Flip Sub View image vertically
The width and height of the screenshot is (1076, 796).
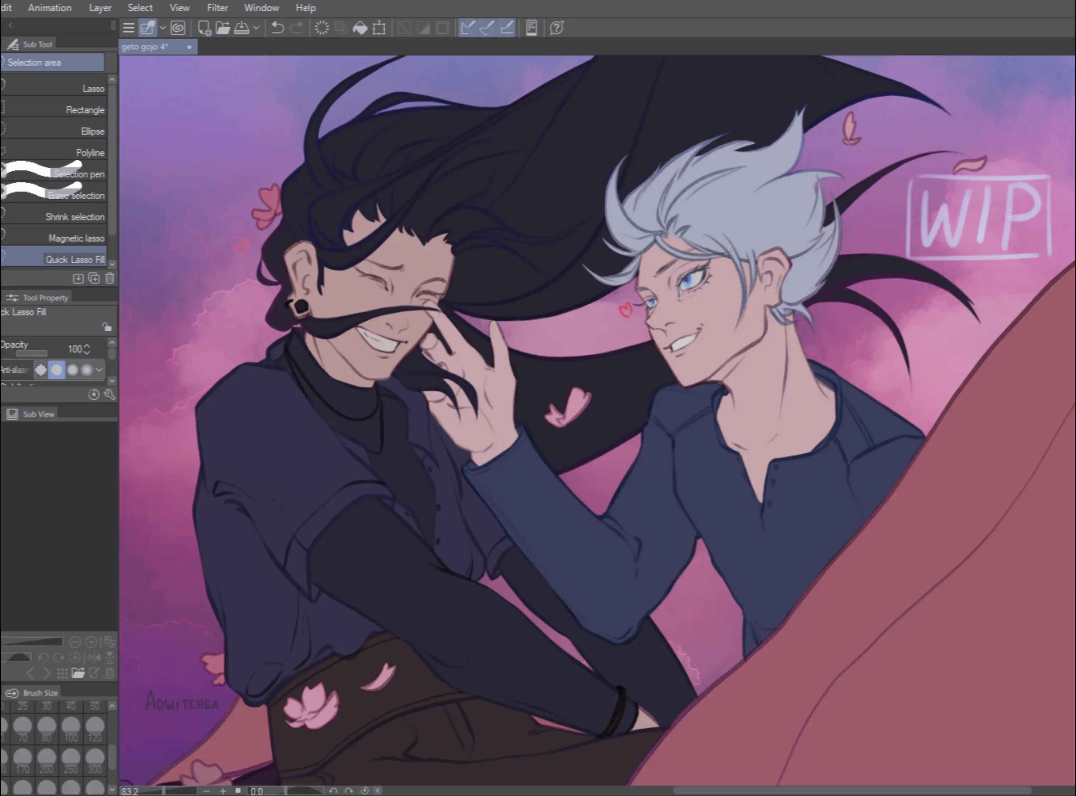(110, 657)
